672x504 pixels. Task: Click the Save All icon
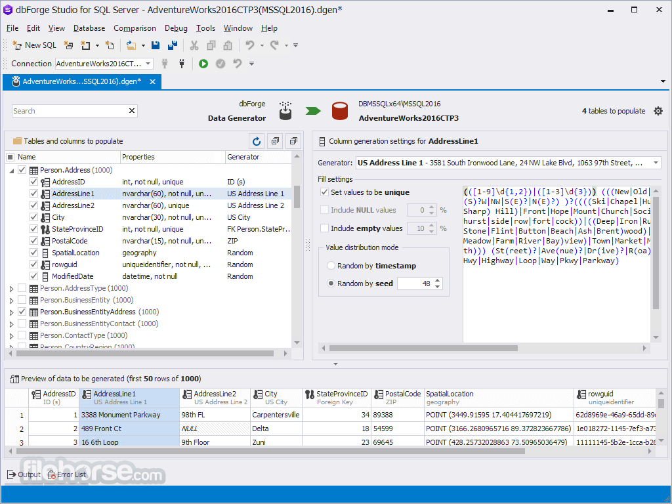click(x=173, y=45)
